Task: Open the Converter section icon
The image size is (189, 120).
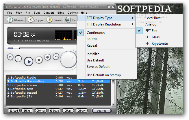Action: click(x=68, y=20)
